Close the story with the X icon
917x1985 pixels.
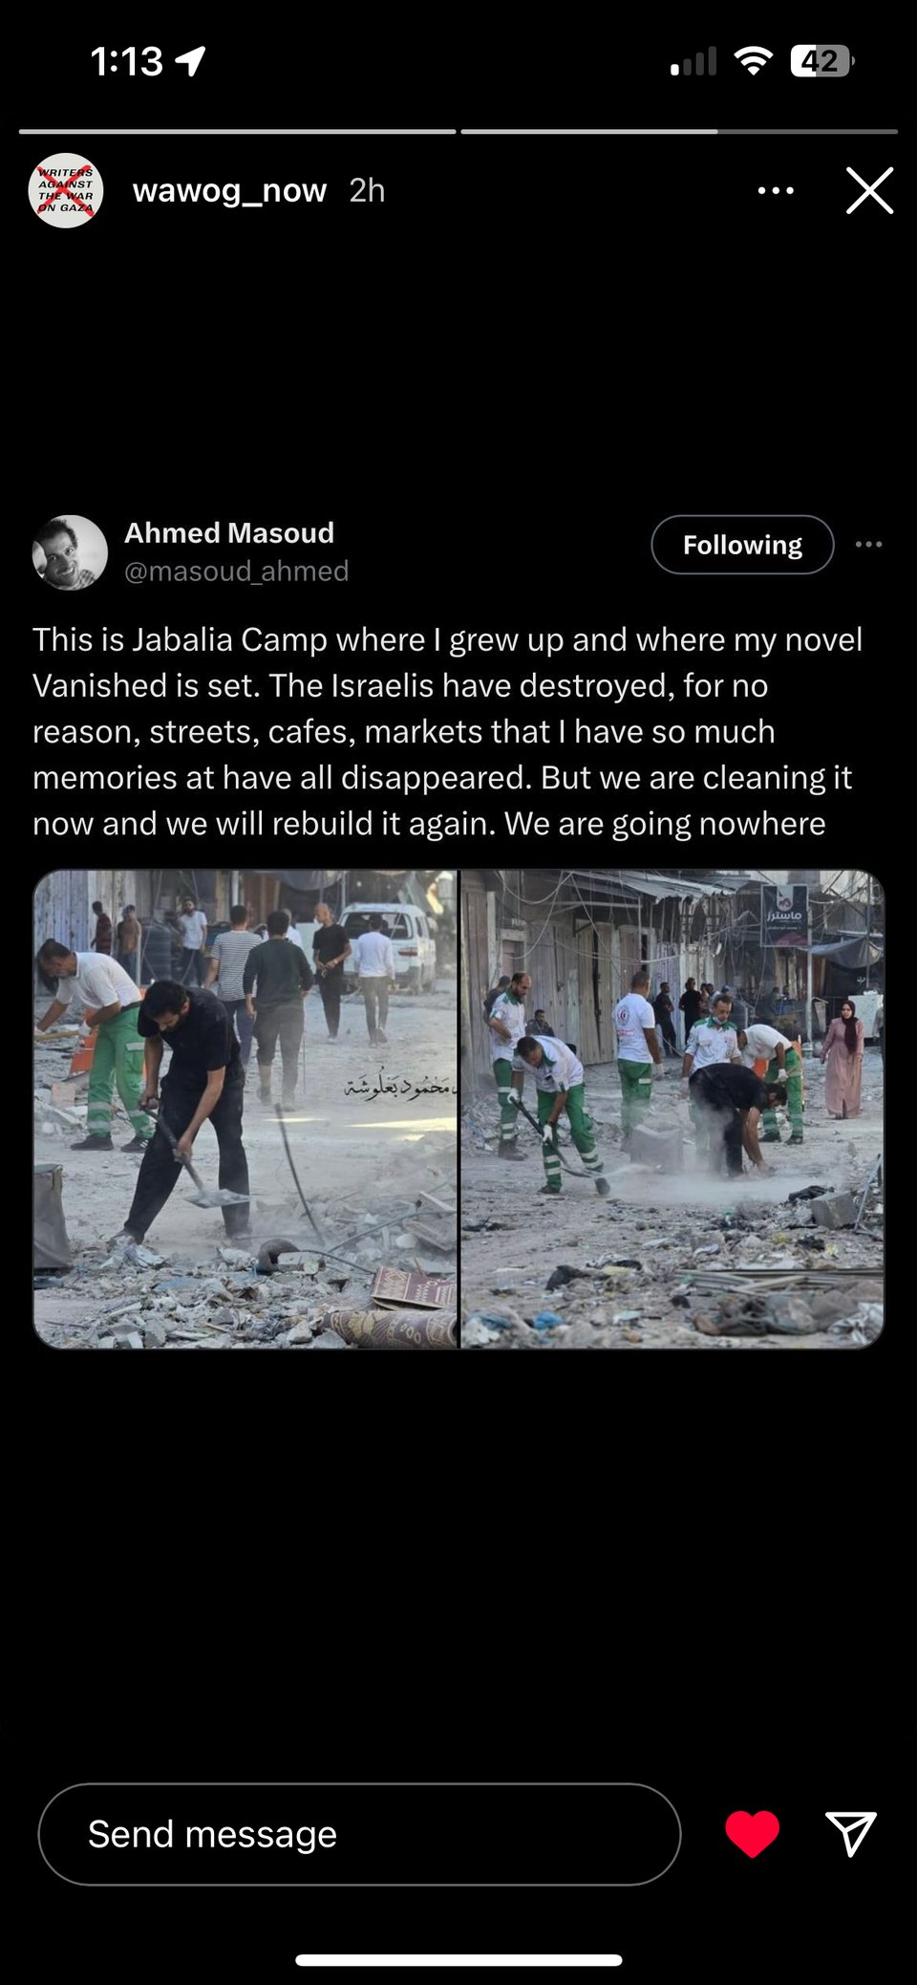[869, 190]
